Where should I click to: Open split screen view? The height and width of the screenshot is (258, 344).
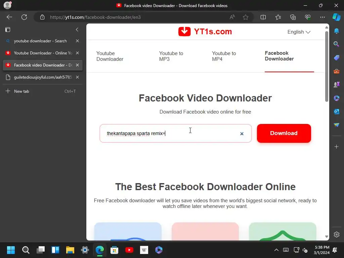click(263, 17)
